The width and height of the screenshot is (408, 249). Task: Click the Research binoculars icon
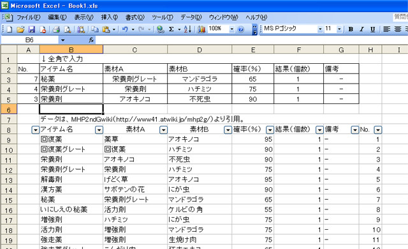81,29
